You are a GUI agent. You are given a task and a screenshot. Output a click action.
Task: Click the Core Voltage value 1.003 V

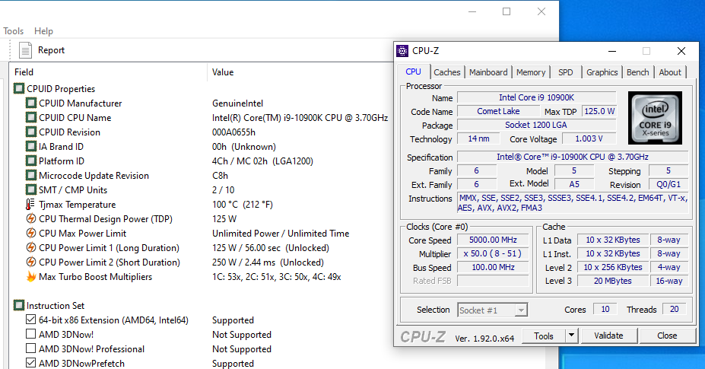[589, 138]
